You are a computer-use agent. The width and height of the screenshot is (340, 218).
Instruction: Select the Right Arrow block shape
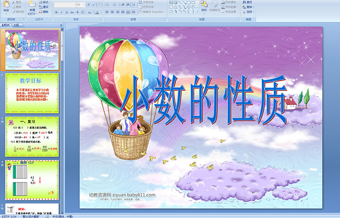188,7
